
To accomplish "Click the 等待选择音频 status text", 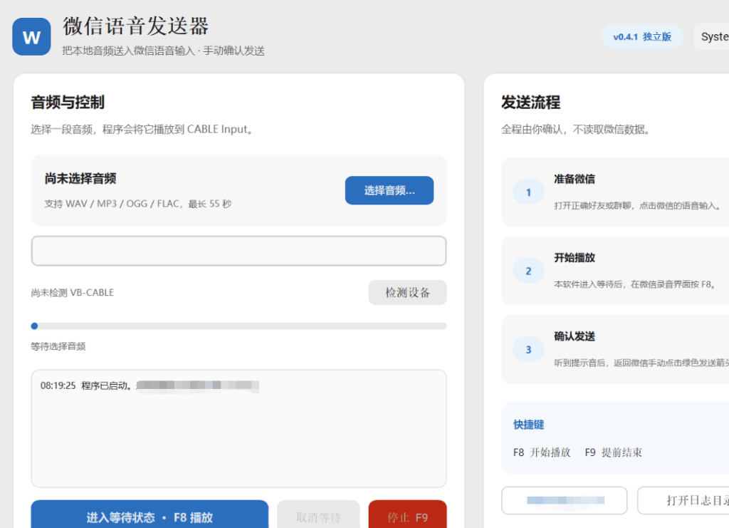I will [x=58, y=346].
